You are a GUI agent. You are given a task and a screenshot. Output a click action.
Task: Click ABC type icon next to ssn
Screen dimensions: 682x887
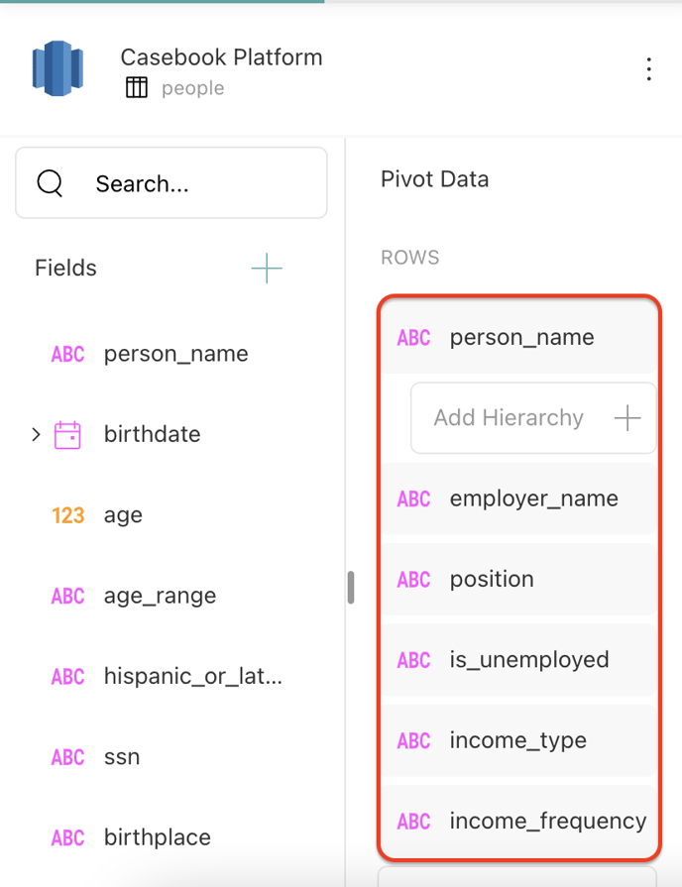[x=67, y=757]
